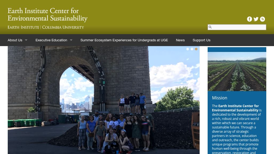Viewport: 274px width, 154px height.
Task: Click the farm field image above Mission
Action: coord(237,71)
